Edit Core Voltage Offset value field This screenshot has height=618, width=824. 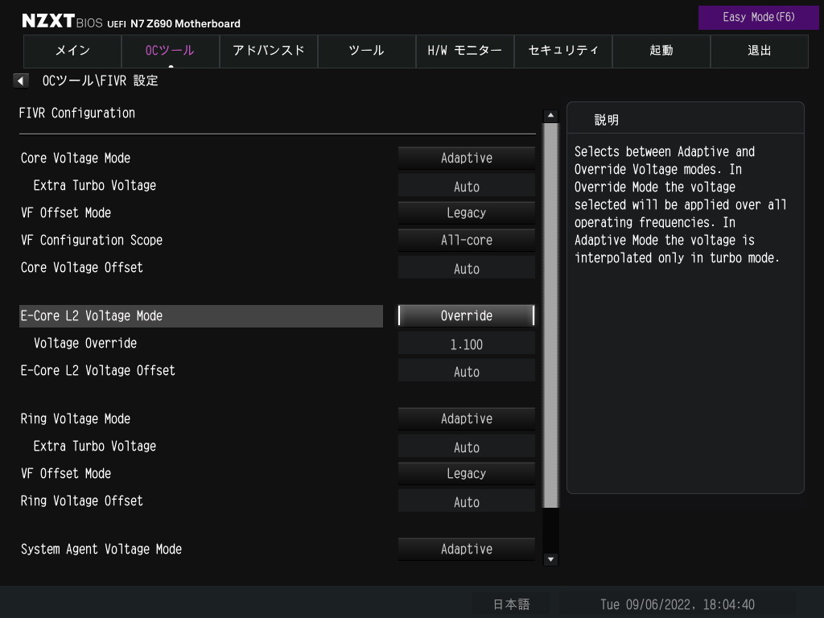point(467,269)
